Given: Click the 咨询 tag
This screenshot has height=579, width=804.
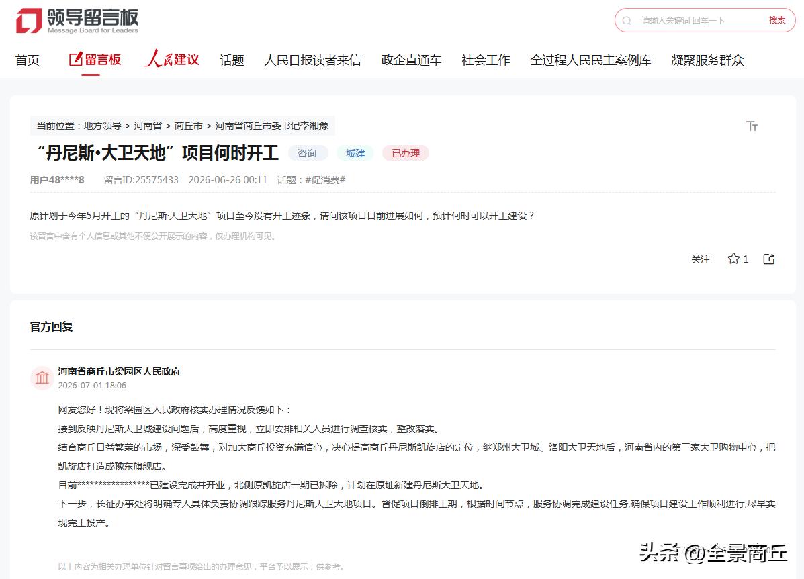Looking at the screenshot, I should [307, 153].
